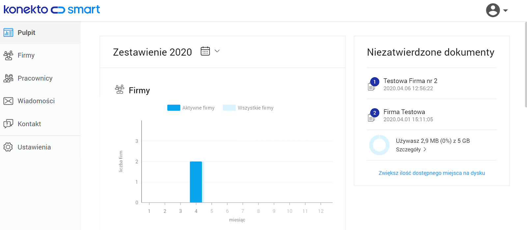Click the badge number 2 on document
Viewport: 527px width, 230px height.
374,113
